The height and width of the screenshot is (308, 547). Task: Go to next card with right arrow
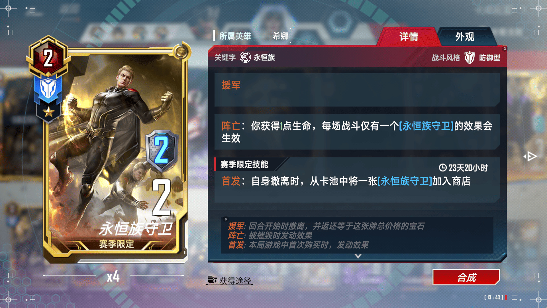tap(530, 156)
